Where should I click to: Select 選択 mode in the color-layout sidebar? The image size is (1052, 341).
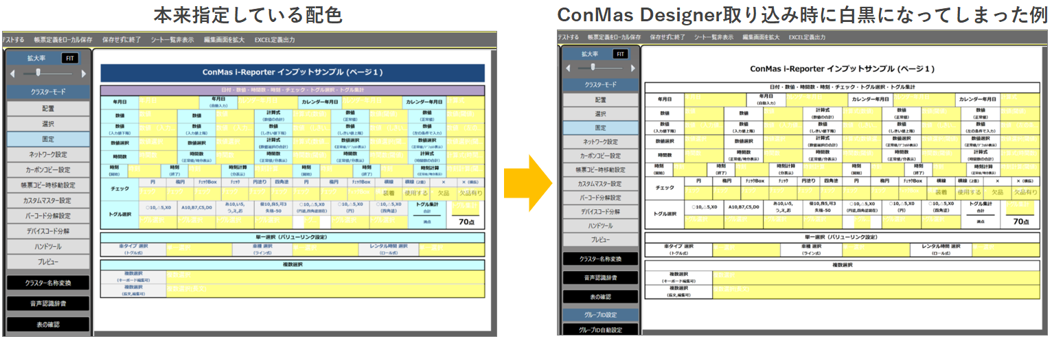[48, 124]
